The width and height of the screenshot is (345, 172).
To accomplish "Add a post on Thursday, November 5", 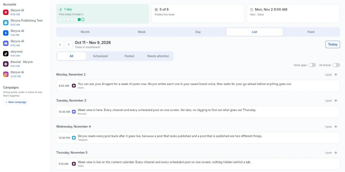I will pyautogui.click(x=336, y=153).
